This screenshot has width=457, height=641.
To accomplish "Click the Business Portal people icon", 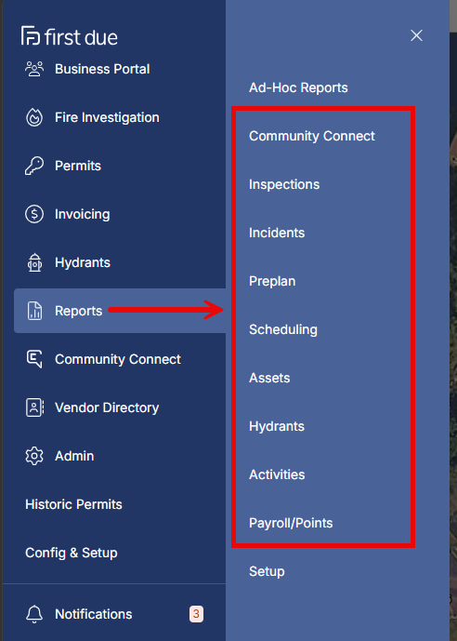I will pyautogui.click(x=34, y=69).
